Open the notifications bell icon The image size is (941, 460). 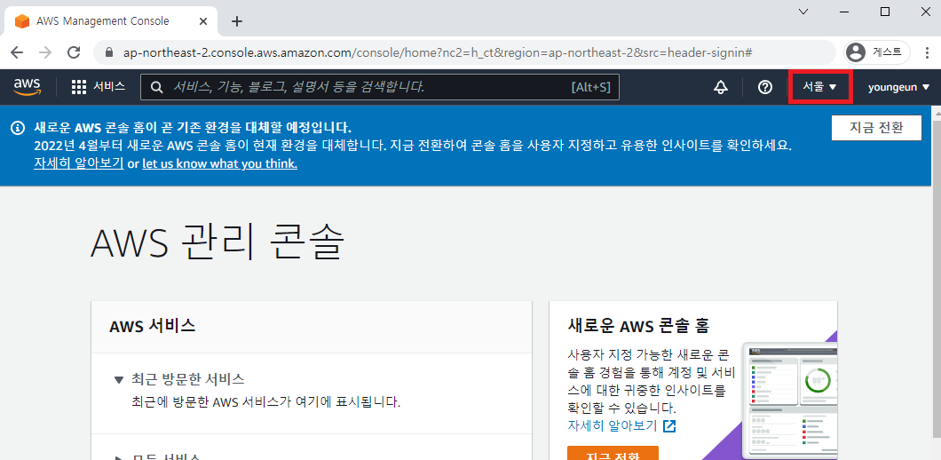coord(721,87)
